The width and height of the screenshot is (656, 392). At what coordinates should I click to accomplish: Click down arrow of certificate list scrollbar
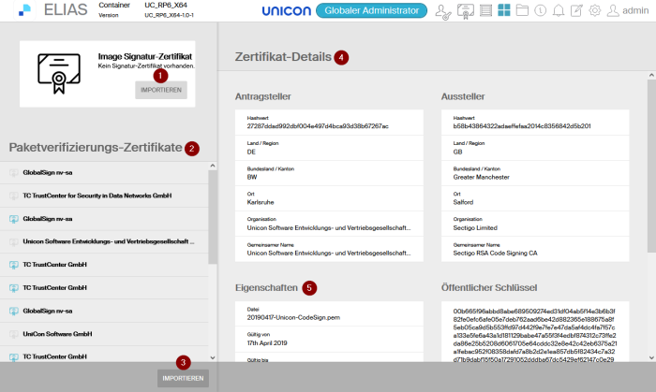(213, 357)
